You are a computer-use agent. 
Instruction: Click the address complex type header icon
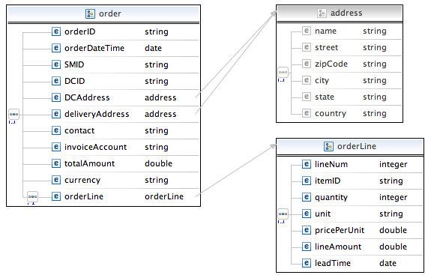(322, 13)
